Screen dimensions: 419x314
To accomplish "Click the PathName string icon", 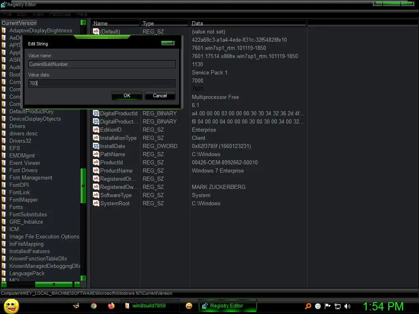I will pyautogui.click(x=96, y=154).
